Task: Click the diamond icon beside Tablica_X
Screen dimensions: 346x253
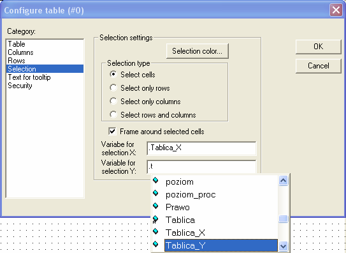Action: click(x=155, y=231)
